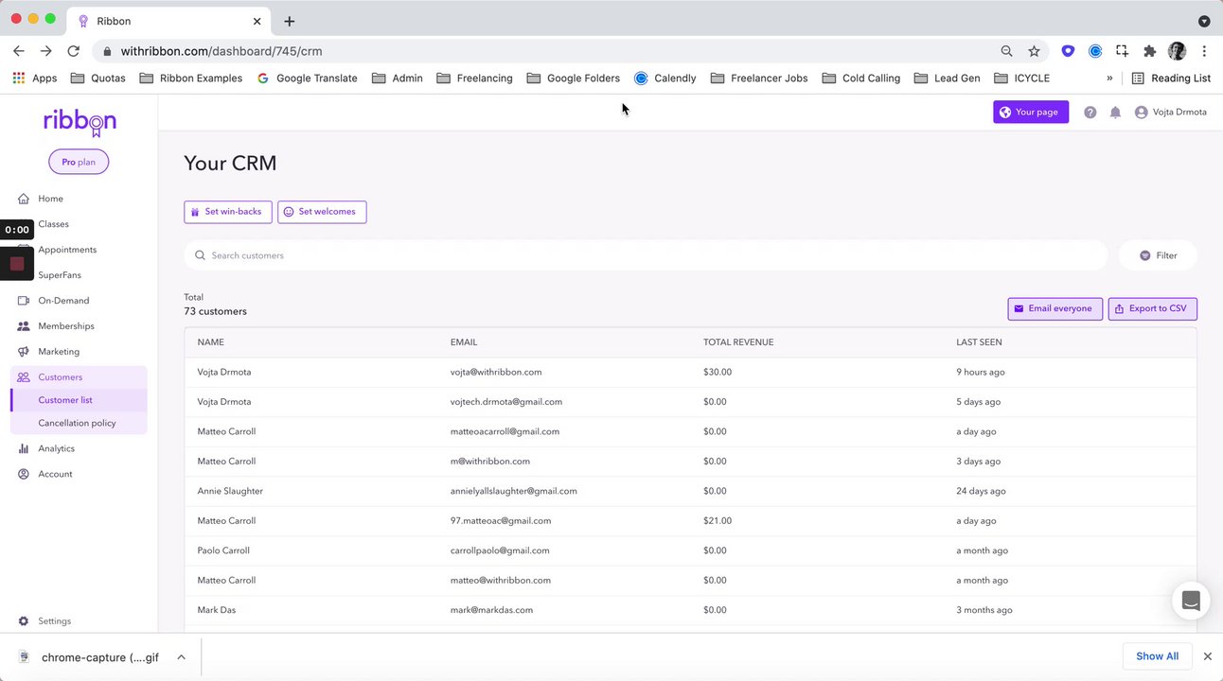Screen dimensions: 1223x681
Task: Click the Bitwarden shield extension icon
Action: coord(1068,51)
